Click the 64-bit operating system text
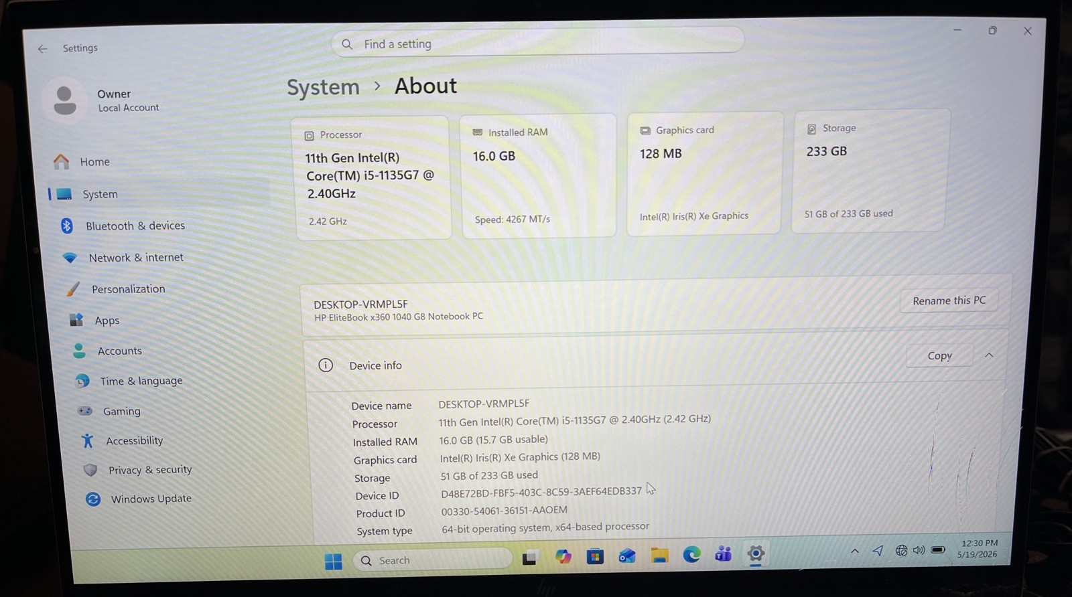Viewport: 1072px width, 597px height. click(x=545, y=528)
